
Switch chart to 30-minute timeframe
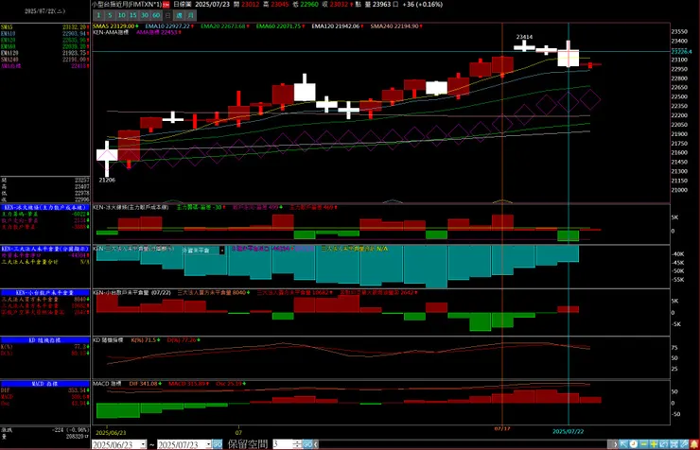(x=145, y=15)
